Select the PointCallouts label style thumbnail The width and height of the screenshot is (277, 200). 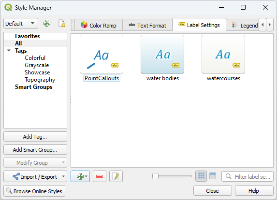coord(102,55)
